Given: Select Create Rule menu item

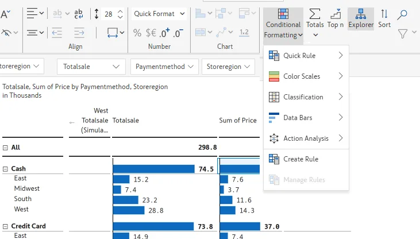Looking at the screenshot, I should coord(306,159).
